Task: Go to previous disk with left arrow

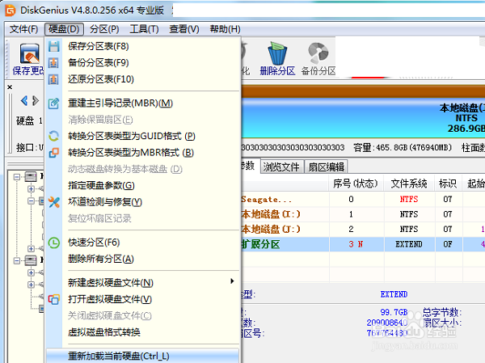Action: (x=24, y=100)
